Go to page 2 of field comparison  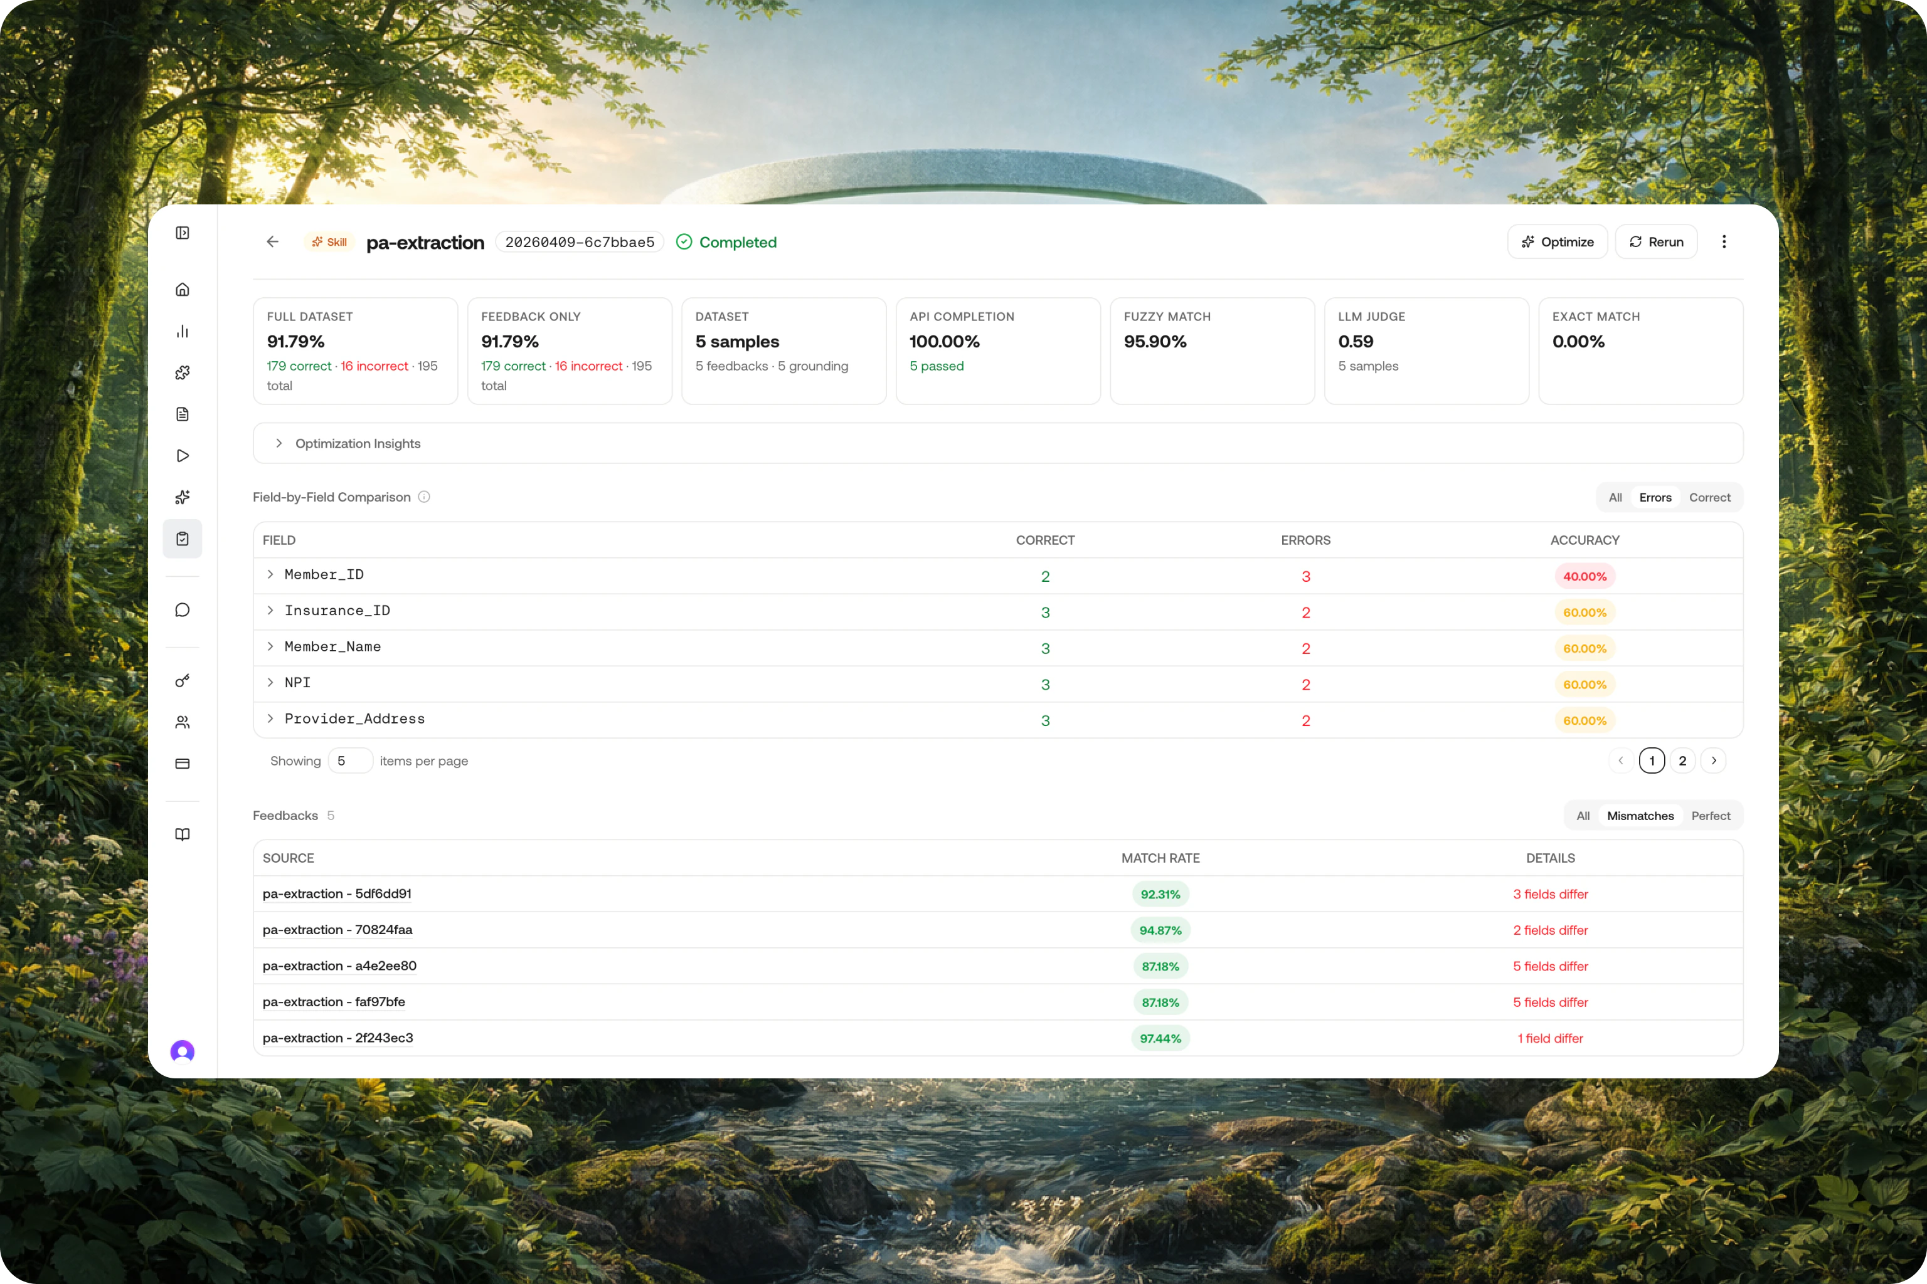1683,760
